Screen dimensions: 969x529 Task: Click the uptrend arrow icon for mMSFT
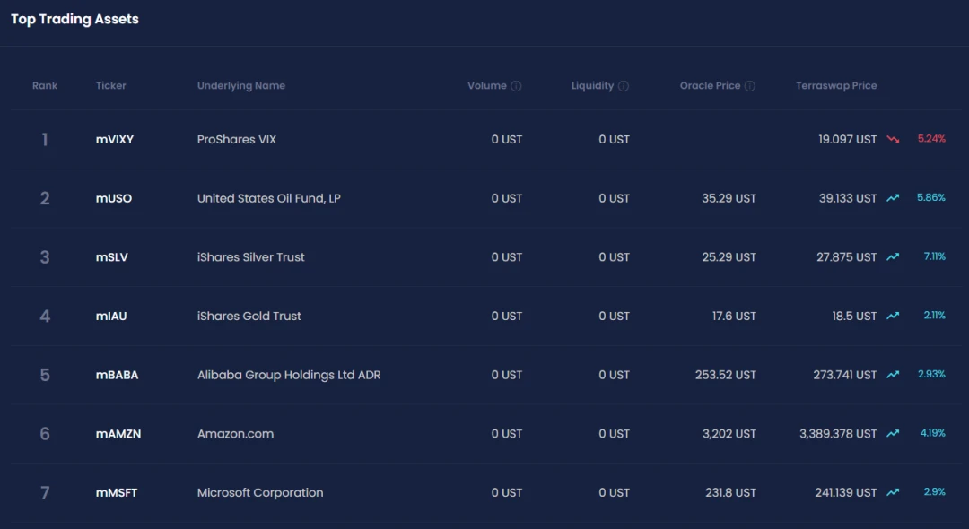(x=893, y=492)
